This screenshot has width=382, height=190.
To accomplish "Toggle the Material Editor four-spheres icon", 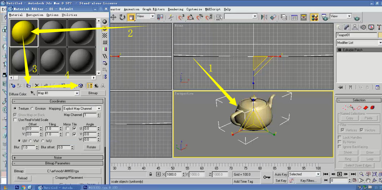I will coord(314,17).
